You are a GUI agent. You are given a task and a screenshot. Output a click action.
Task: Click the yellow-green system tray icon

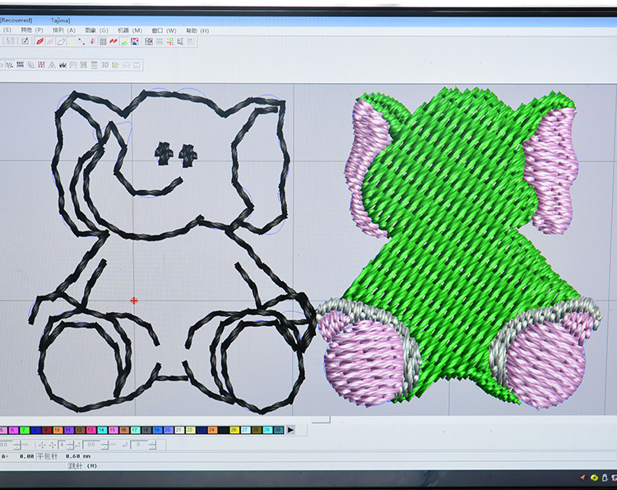(x=594, y=477)
